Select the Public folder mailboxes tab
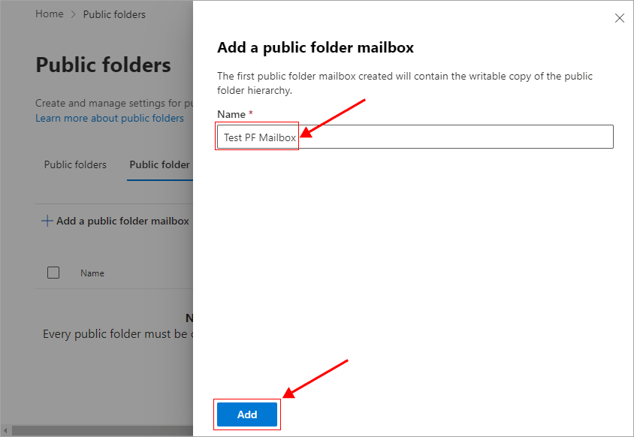 coord(162,164)
